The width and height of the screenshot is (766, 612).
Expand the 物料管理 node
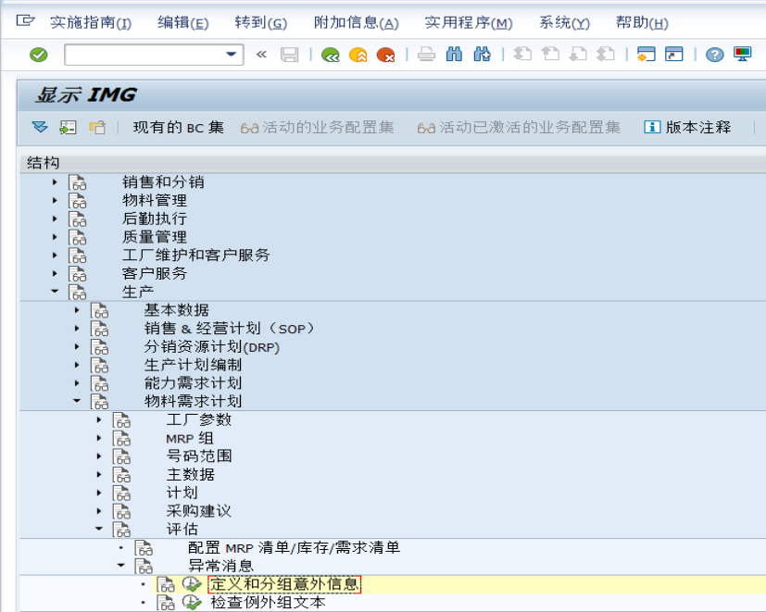point(55,200)
